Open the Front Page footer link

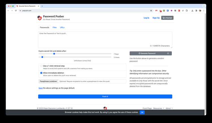pos(147,108)
